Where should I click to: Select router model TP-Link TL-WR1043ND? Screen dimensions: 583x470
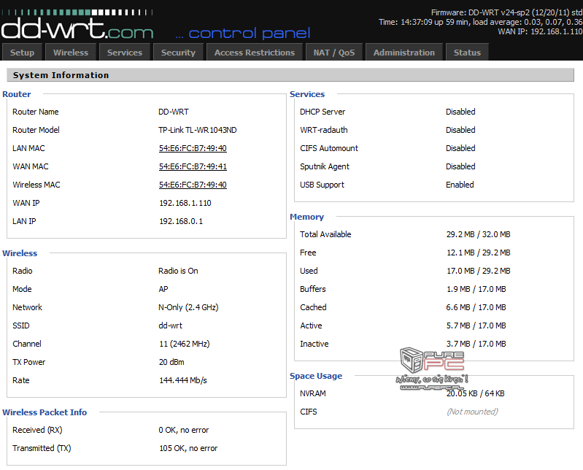[x=198, y=130]
